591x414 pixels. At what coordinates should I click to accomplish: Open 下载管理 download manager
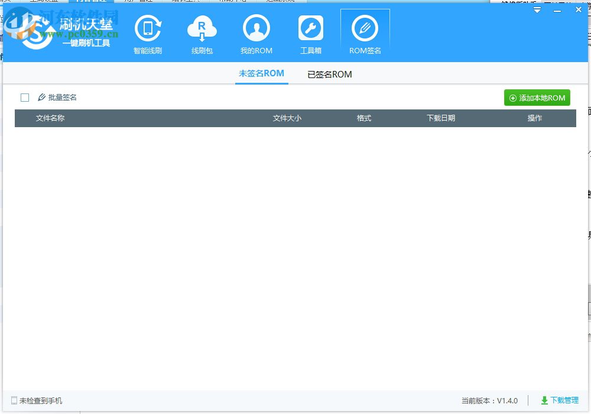click(560, 400)
